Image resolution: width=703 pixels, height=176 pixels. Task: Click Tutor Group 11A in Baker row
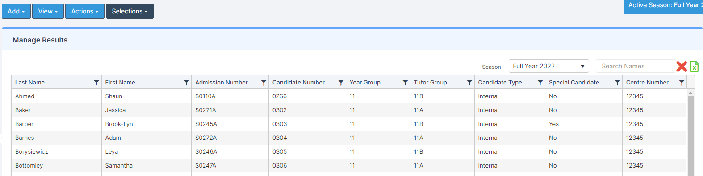tap(418, 110)
